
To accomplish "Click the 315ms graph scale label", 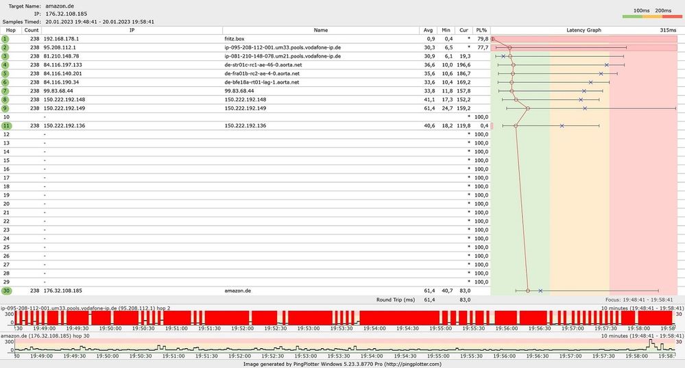I will 668,30.
